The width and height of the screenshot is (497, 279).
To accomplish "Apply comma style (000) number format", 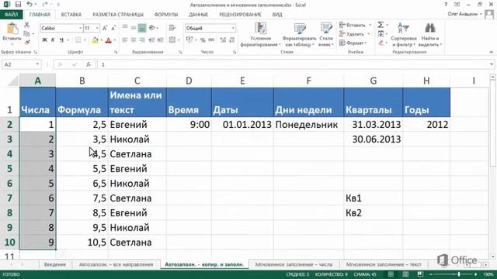I will pyautogui.click(x=211, y=40).
